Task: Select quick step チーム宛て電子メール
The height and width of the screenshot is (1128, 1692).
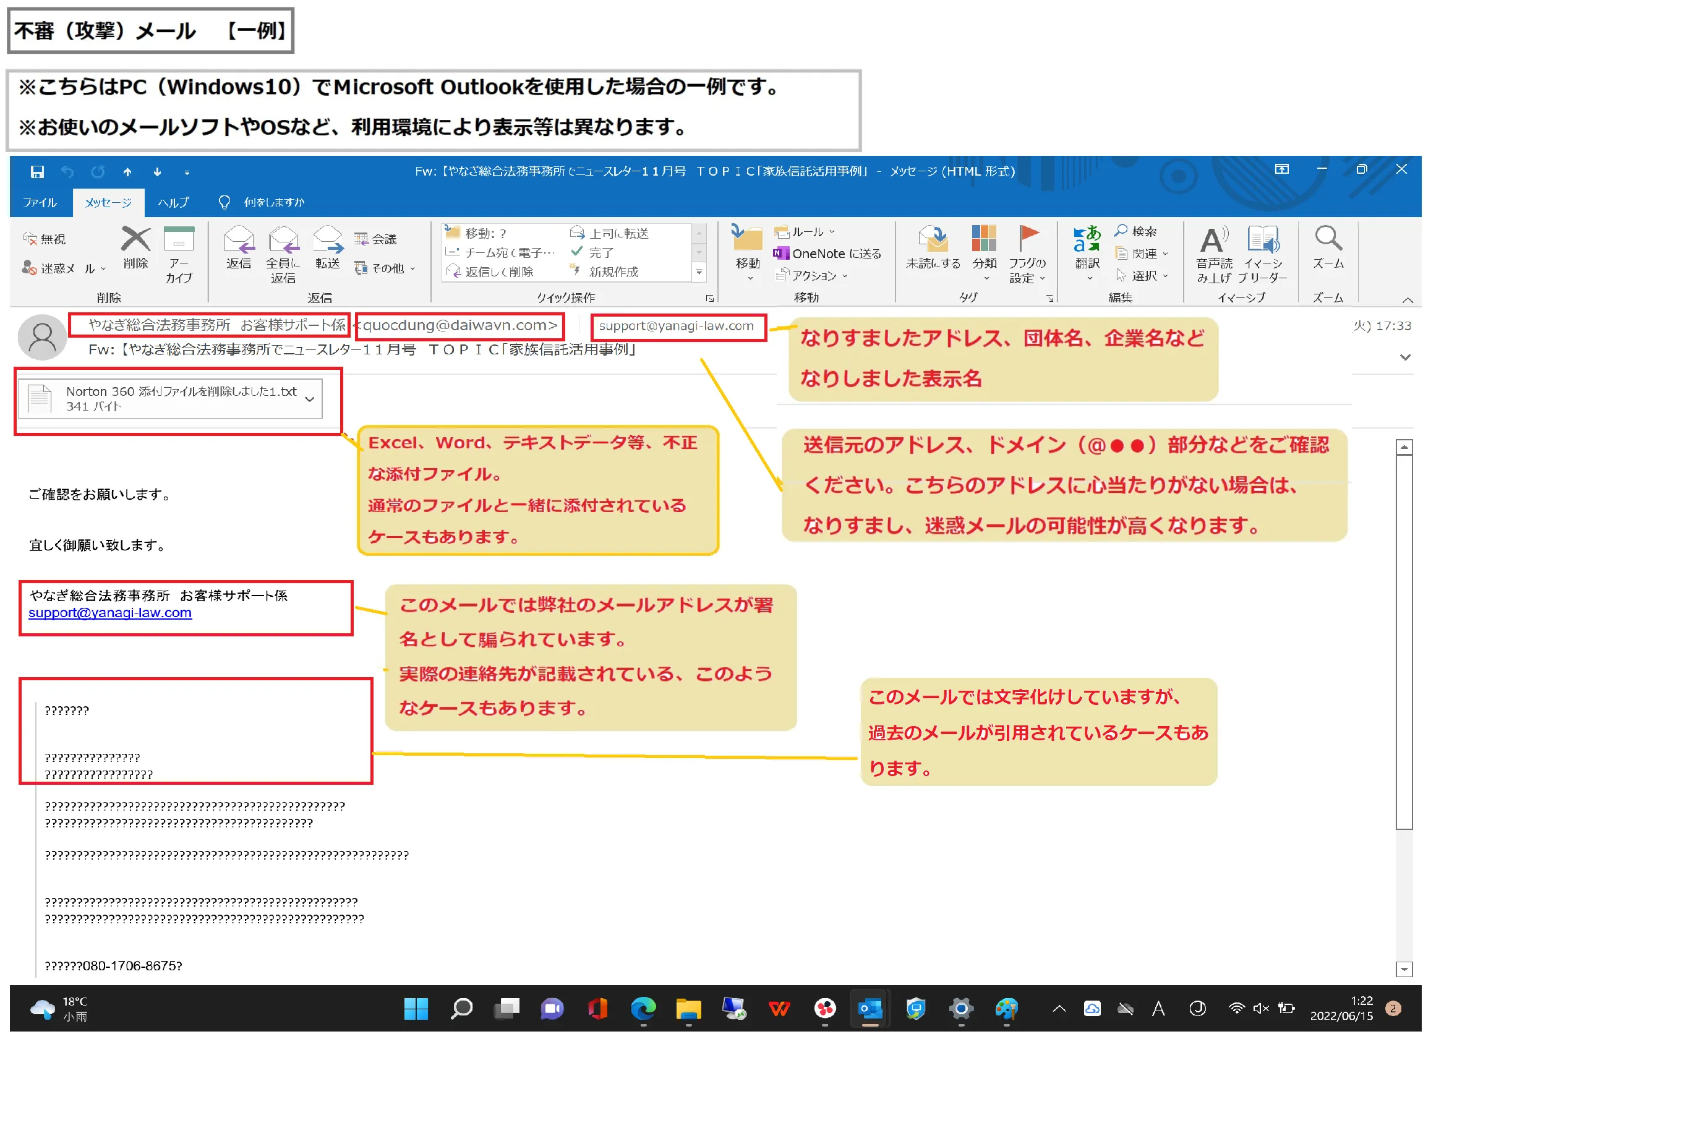Action: (x=501, y=252)
